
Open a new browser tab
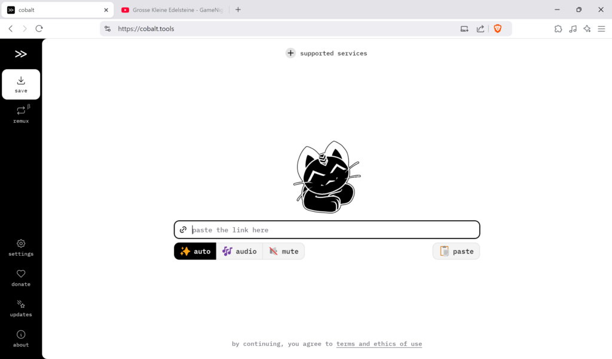[238, 10]
